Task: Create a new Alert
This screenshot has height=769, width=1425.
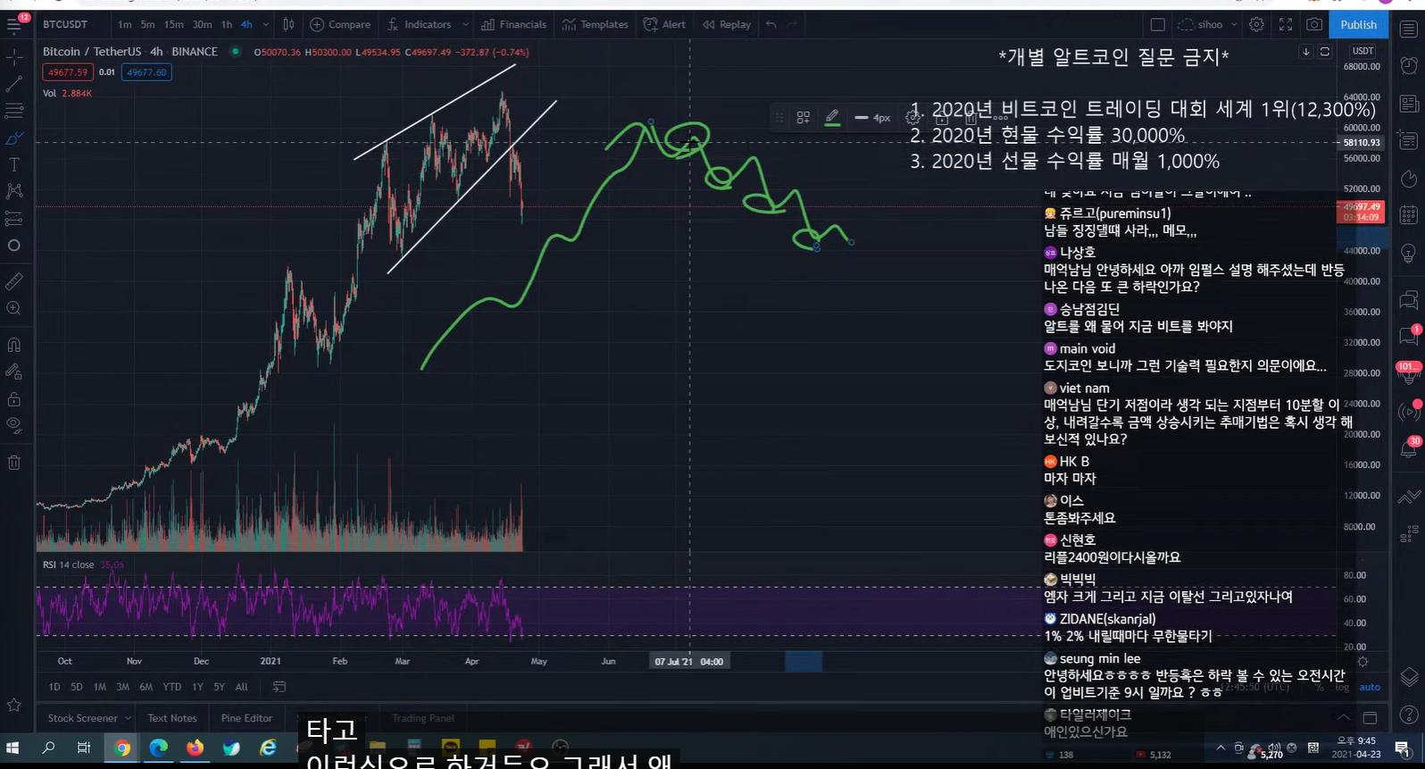Action: 665,25
